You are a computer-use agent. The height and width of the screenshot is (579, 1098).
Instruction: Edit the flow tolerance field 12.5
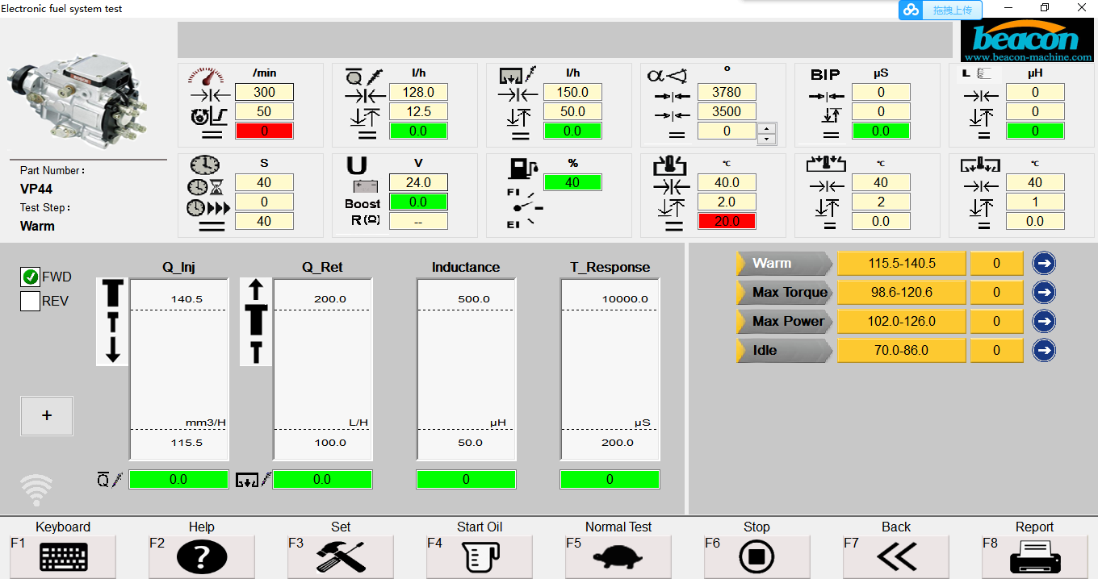pyautogui.click(x=418, y=111)
